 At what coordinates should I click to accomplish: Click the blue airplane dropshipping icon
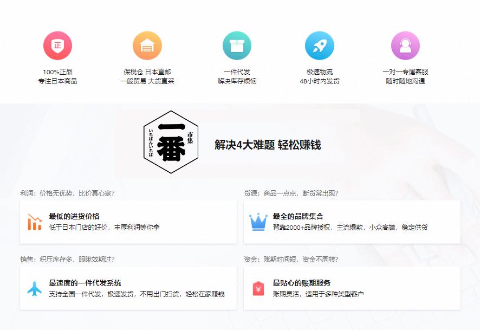(34, 288)
